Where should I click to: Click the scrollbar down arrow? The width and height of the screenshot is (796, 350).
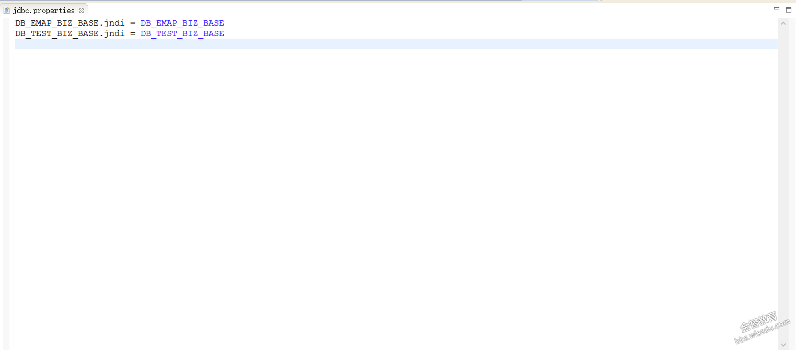click(x=783, y=345)
